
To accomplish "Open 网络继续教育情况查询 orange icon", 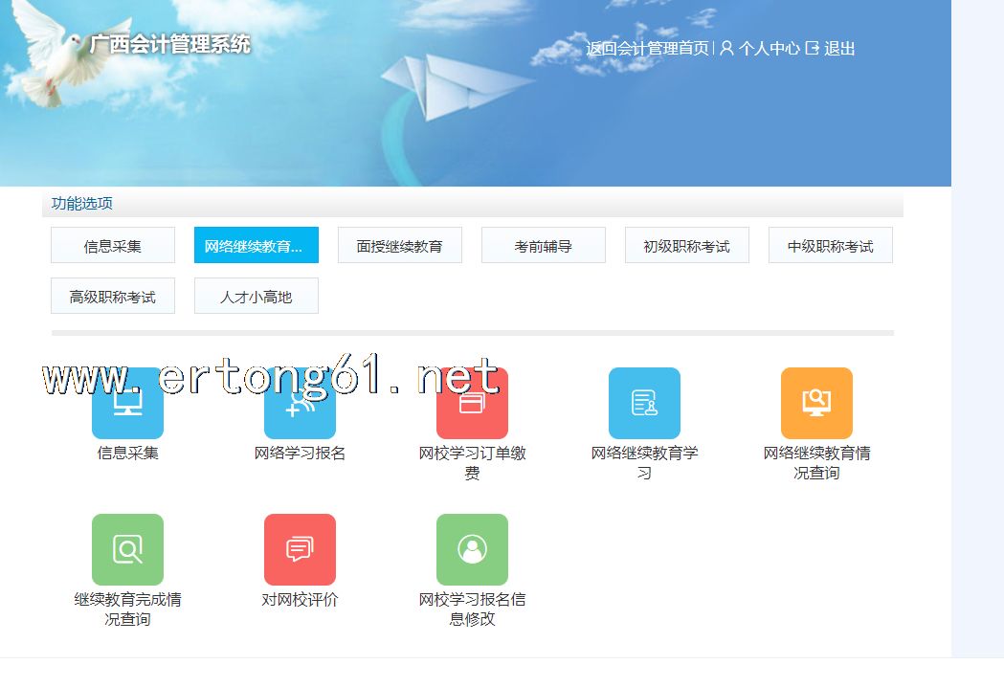I will click(816, 404).
